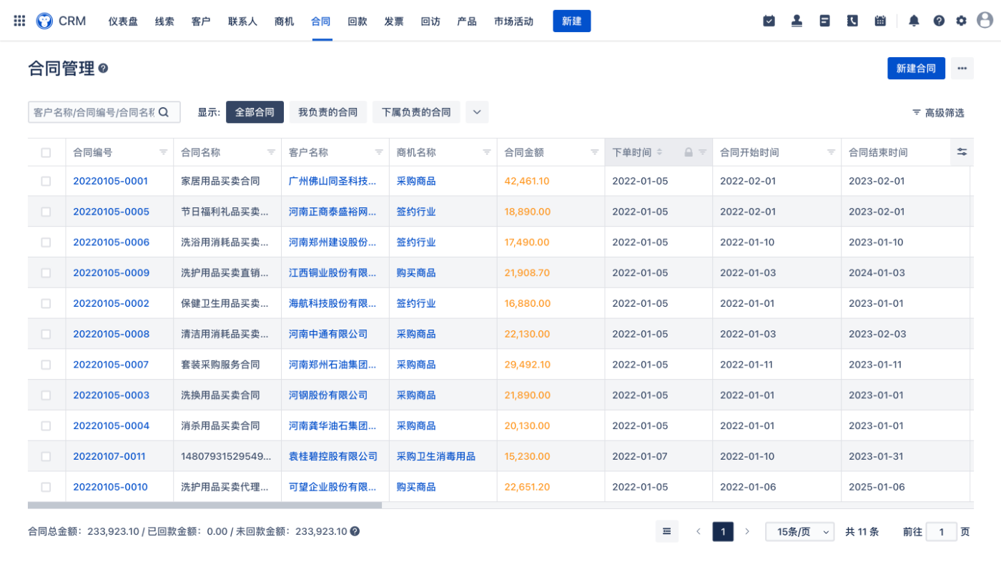Image resolution: width=1001 pixels, height=562 pixels.
Task: Check the row 20220105-0009 checkbox
Action: point(46,273)
